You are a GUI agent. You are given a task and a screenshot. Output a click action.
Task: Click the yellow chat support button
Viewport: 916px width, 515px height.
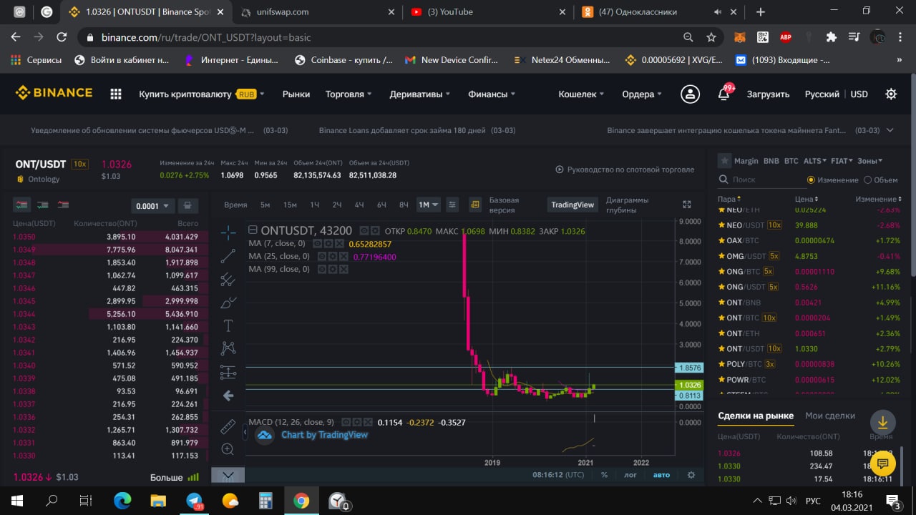(x=882, y=463)
